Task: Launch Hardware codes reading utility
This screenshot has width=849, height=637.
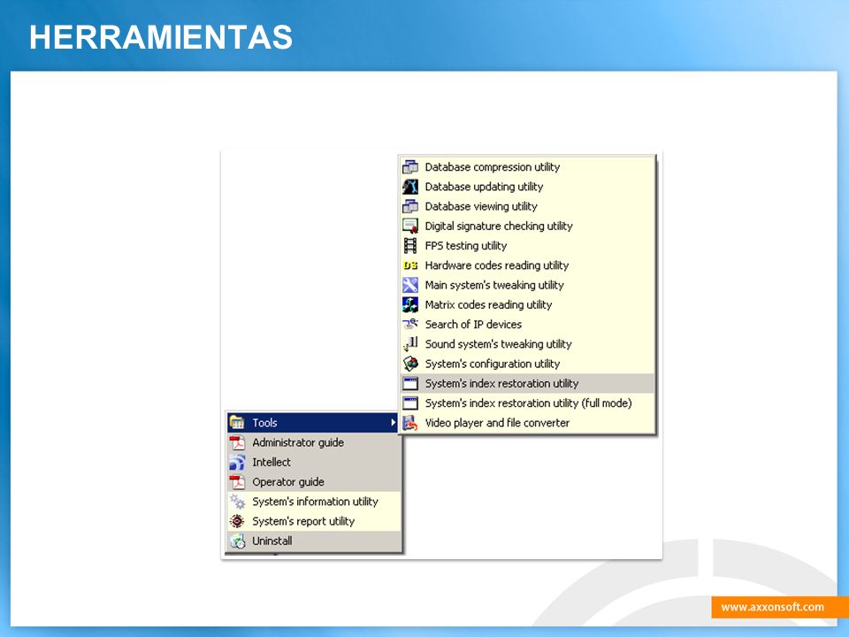Action: [x=527, y=265]
